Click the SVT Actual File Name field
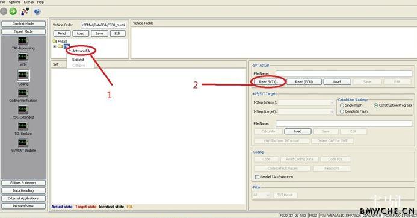Screen dimensions: 417x218 [344, 73]
